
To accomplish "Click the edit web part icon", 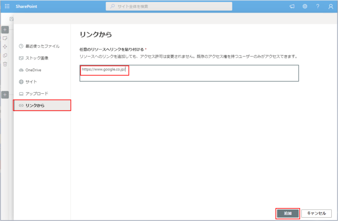I will pyautogui.click(x=5, y=38).
